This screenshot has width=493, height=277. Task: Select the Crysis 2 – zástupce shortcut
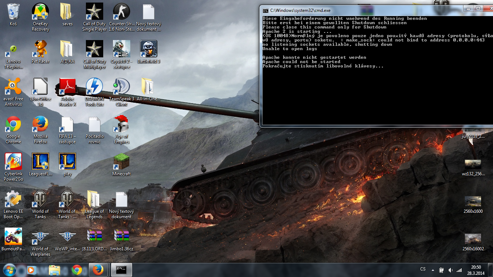pos(122,55)
